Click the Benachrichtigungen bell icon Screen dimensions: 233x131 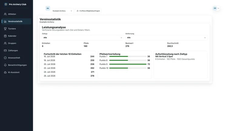(x=5, y=65)
